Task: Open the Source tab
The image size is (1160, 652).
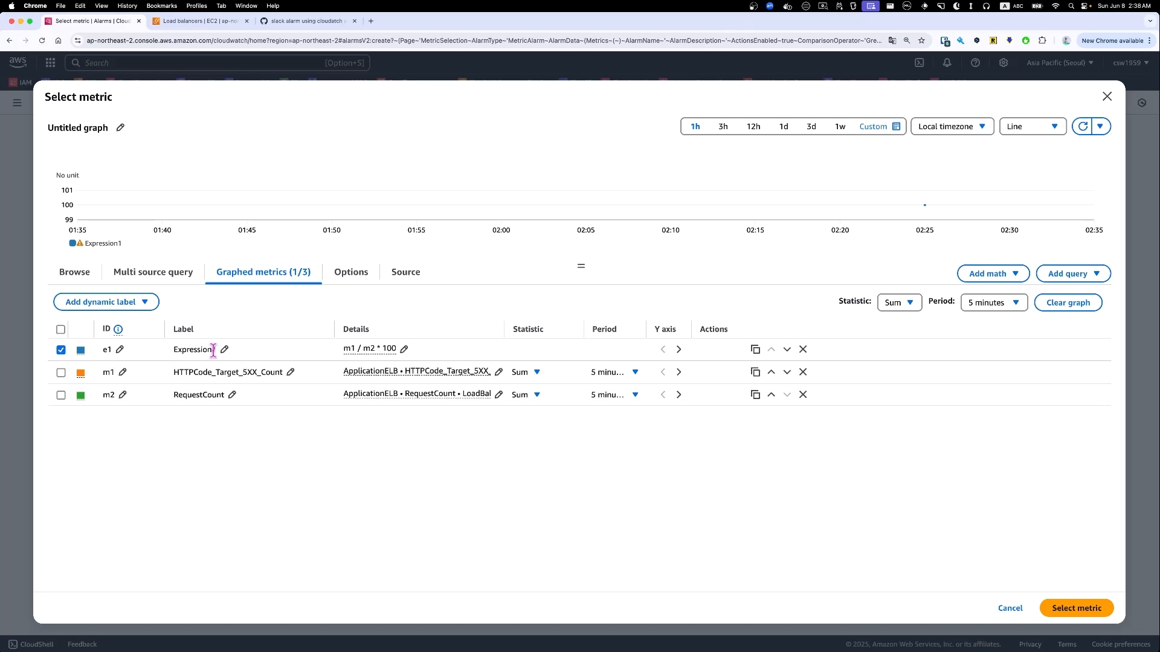Action: click(405, 272)
